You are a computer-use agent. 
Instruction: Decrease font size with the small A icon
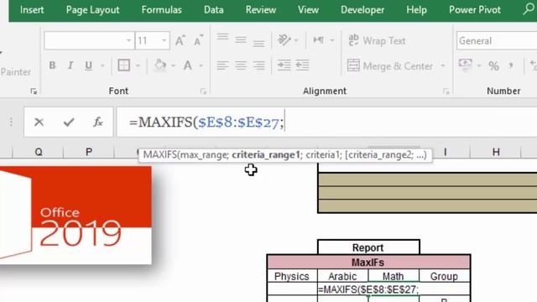pos(198,41)
